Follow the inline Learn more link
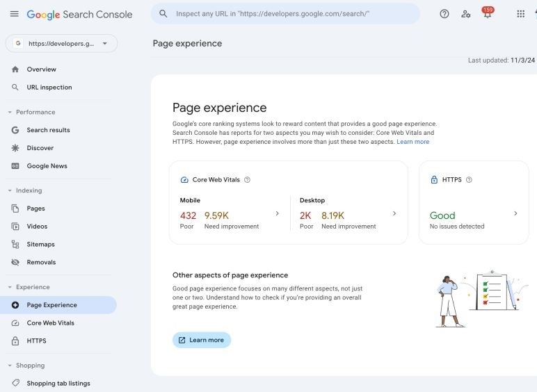Screen dimensions: 537x392 pos(412,142)
